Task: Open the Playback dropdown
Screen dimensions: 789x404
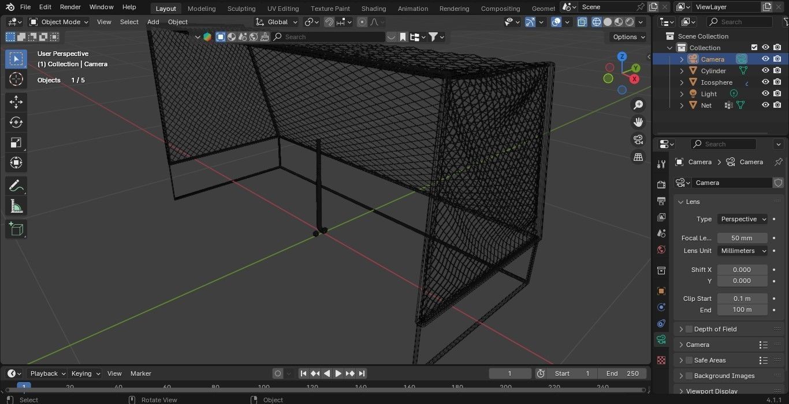Action: pyautogui.click(x=47, y=373)
